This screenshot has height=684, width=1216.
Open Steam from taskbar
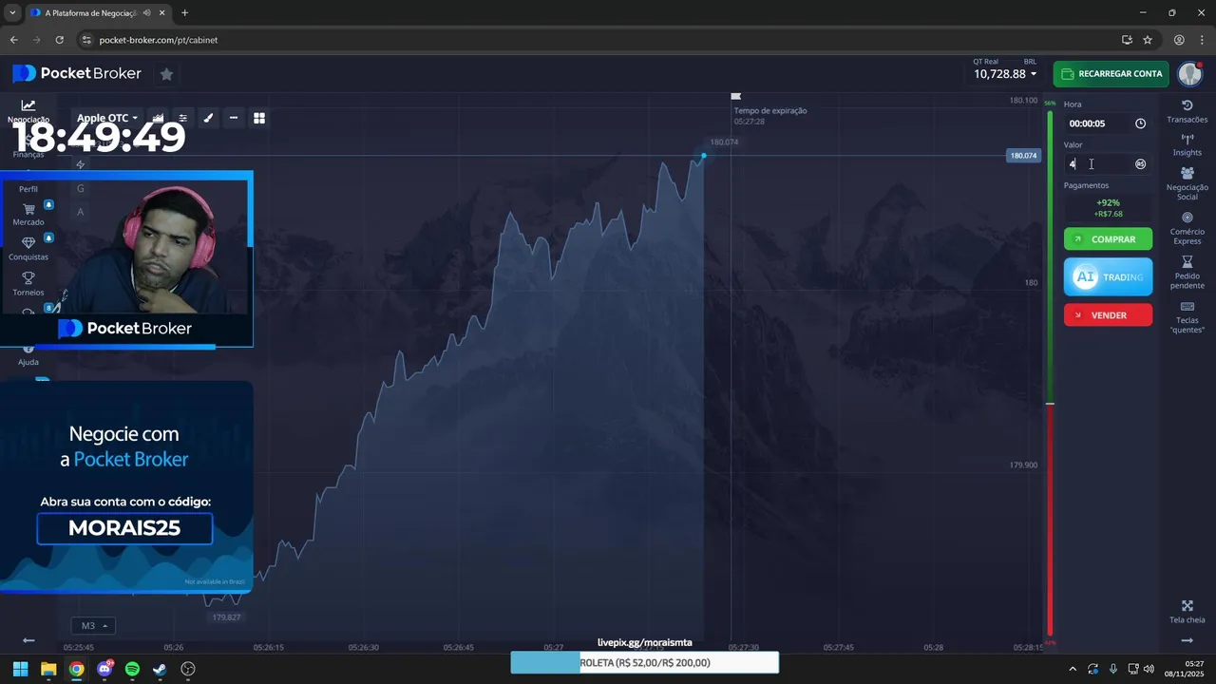(161, 669)
